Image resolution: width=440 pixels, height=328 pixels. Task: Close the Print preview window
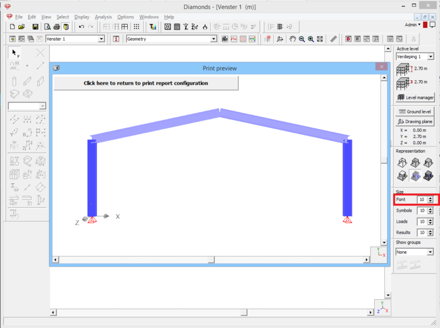click(x=382, y=67)
